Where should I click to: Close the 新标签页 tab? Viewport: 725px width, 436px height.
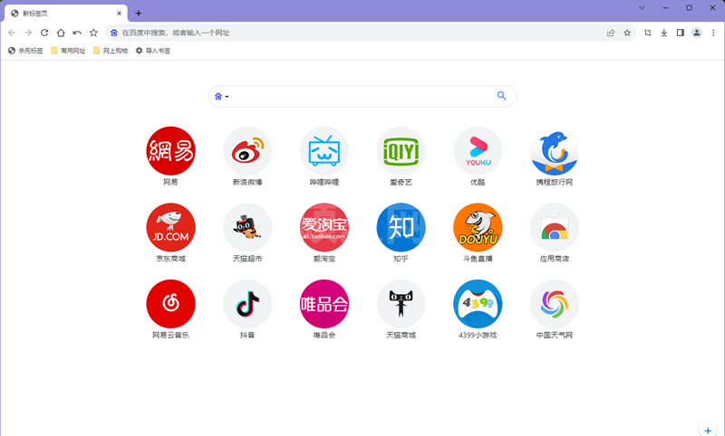(x=119, y=14)
